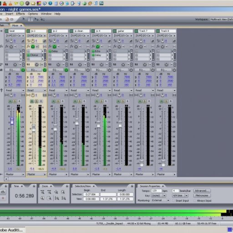The height and width of the screenshot is (233, 233).
Task: Enable the Always Input checkbox
Action: (x=195, y=201)
